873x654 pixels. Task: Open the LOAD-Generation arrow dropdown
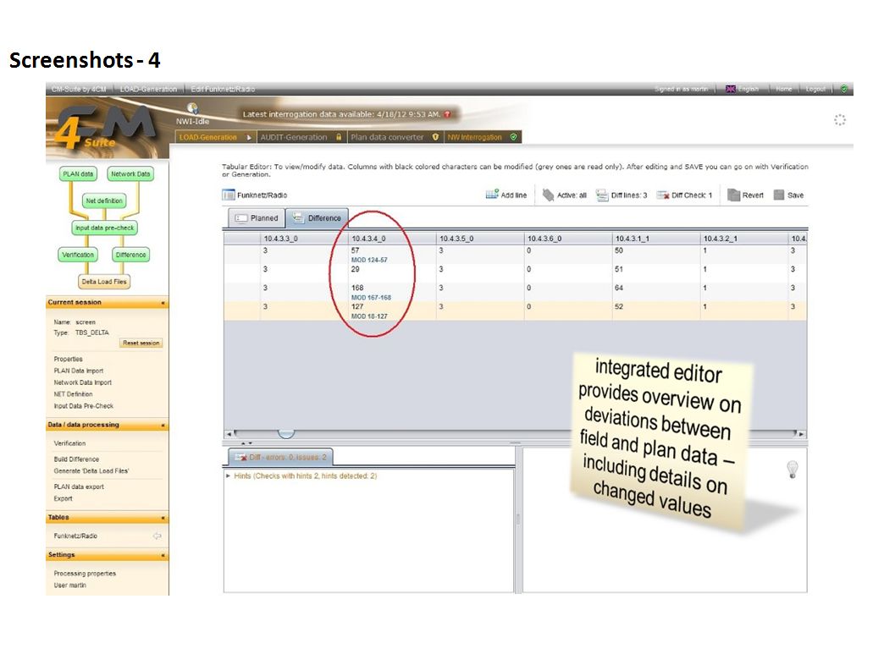tap(248, 137)
